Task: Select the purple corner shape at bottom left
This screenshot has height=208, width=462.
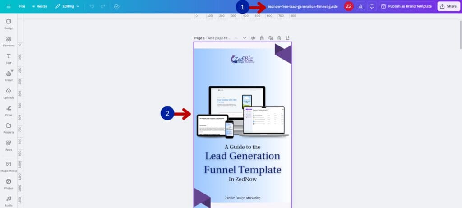Action: pos(203,198)
